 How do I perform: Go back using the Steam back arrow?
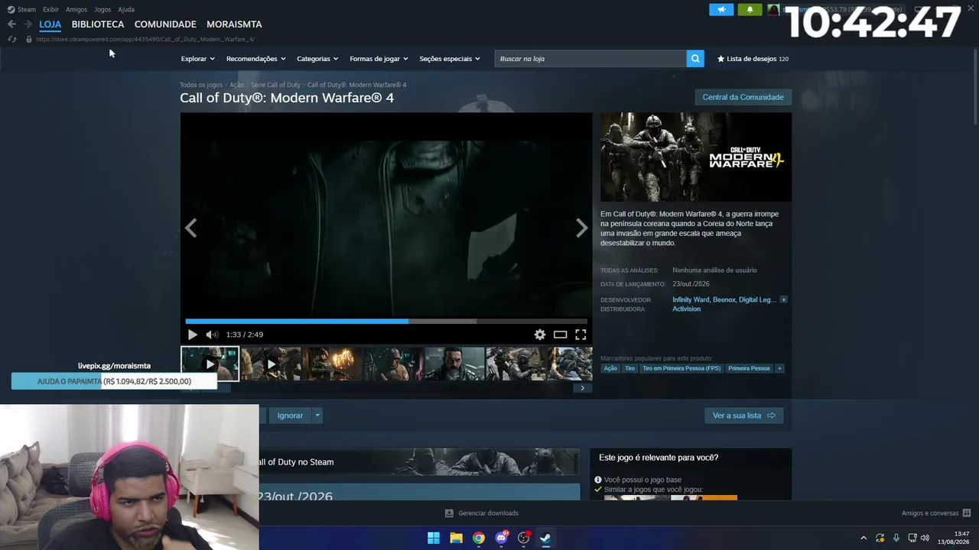coord(11,24)
